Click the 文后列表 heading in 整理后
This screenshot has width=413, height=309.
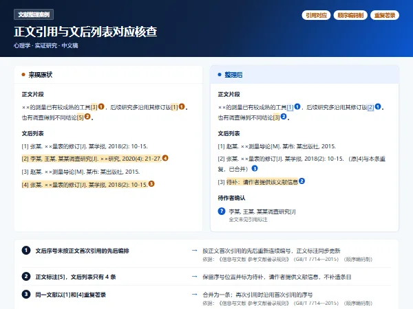point(229,133)
